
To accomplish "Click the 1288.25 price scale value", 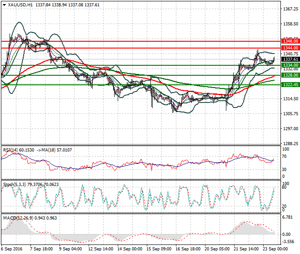I will click(290, 144).
